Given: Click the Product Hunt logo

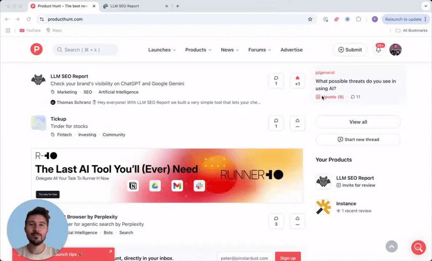Looking at the screenshot, I should (x=36, y=50).
